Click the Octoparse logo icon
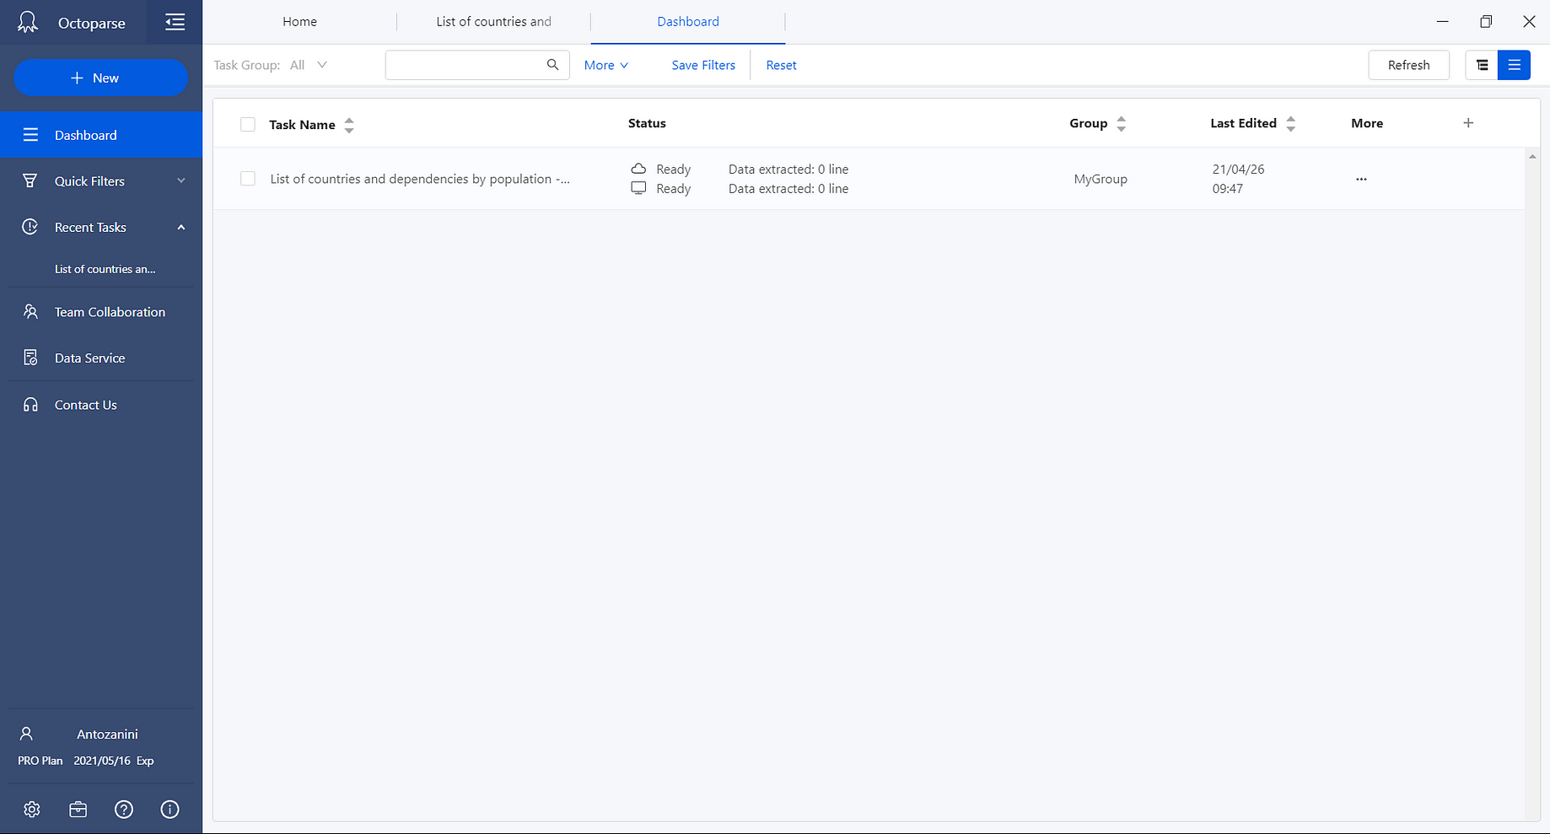Image resolution: width=1550 pixels, height=834 pixels. pos(28,22)
